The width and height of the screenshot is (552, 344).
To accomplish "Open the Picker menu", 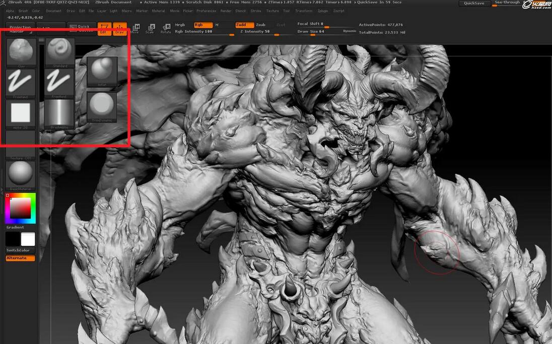I will (x=188, y=11).
